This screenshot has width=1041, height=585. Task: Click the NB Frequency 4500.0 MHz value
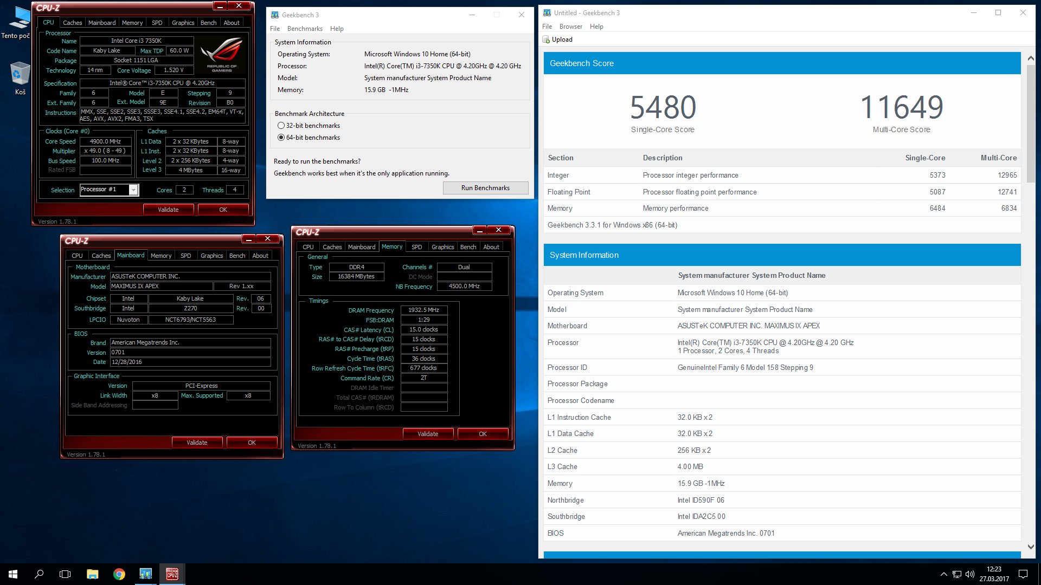[x=464, y=287]
